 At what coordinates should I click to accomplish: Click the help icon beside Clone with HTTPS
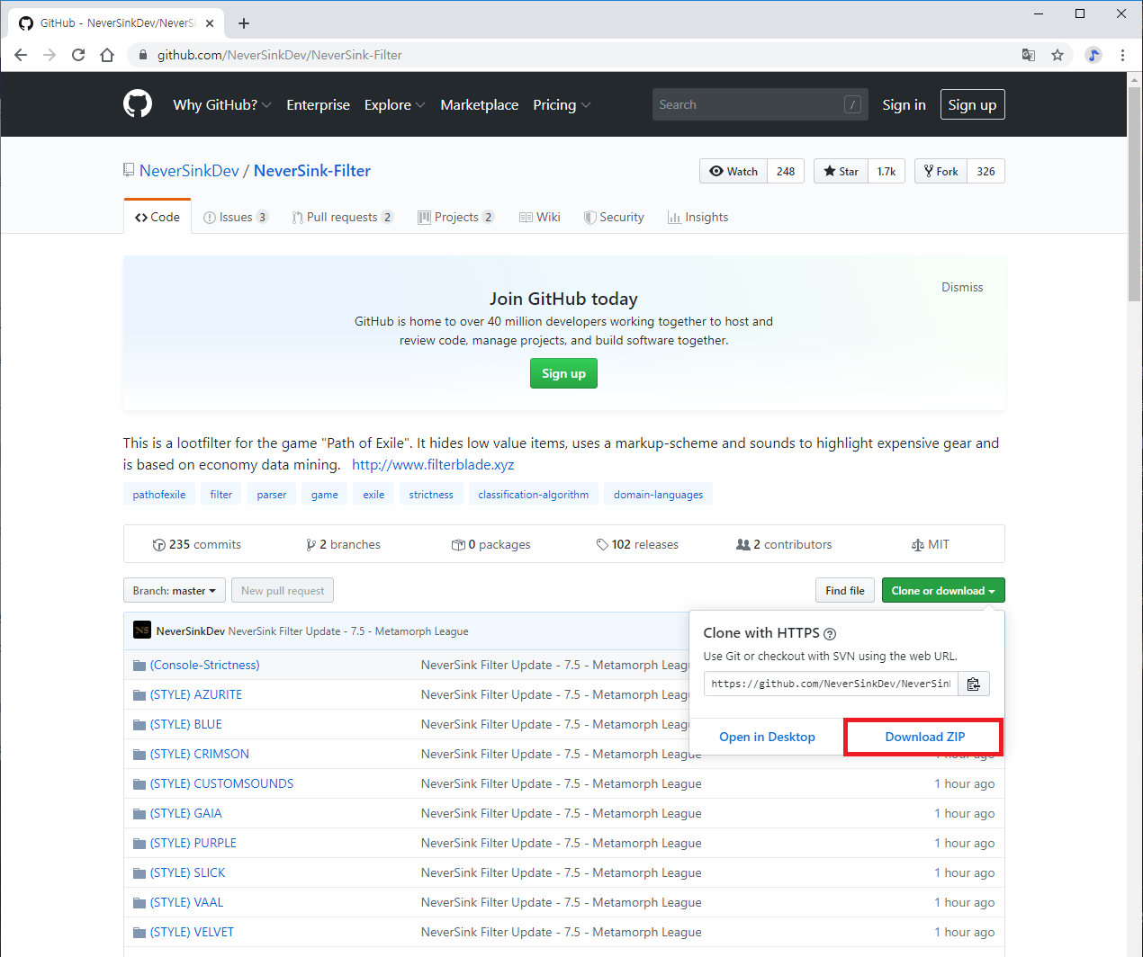click(x=830, y=634)
